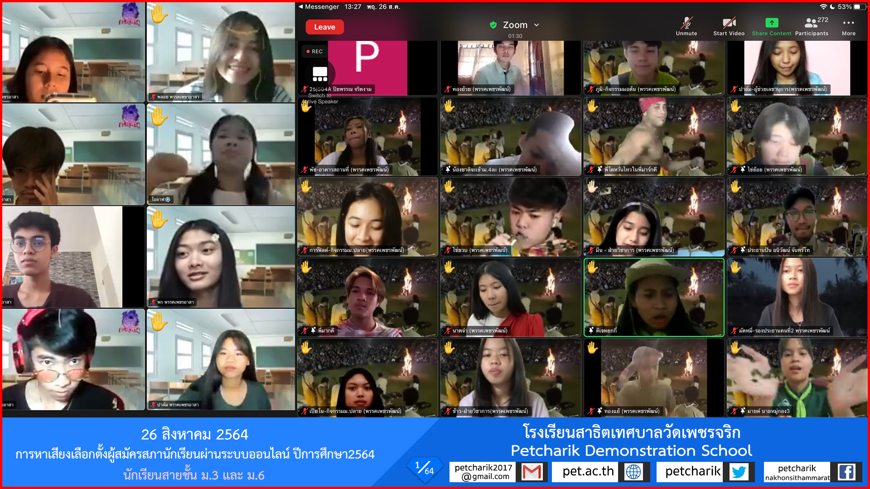Click the name label ไข่ย้อย (พรรคเพชรพัฒน์)
The width and height of the screenshot is (870, 489).
tap(775, 170)
